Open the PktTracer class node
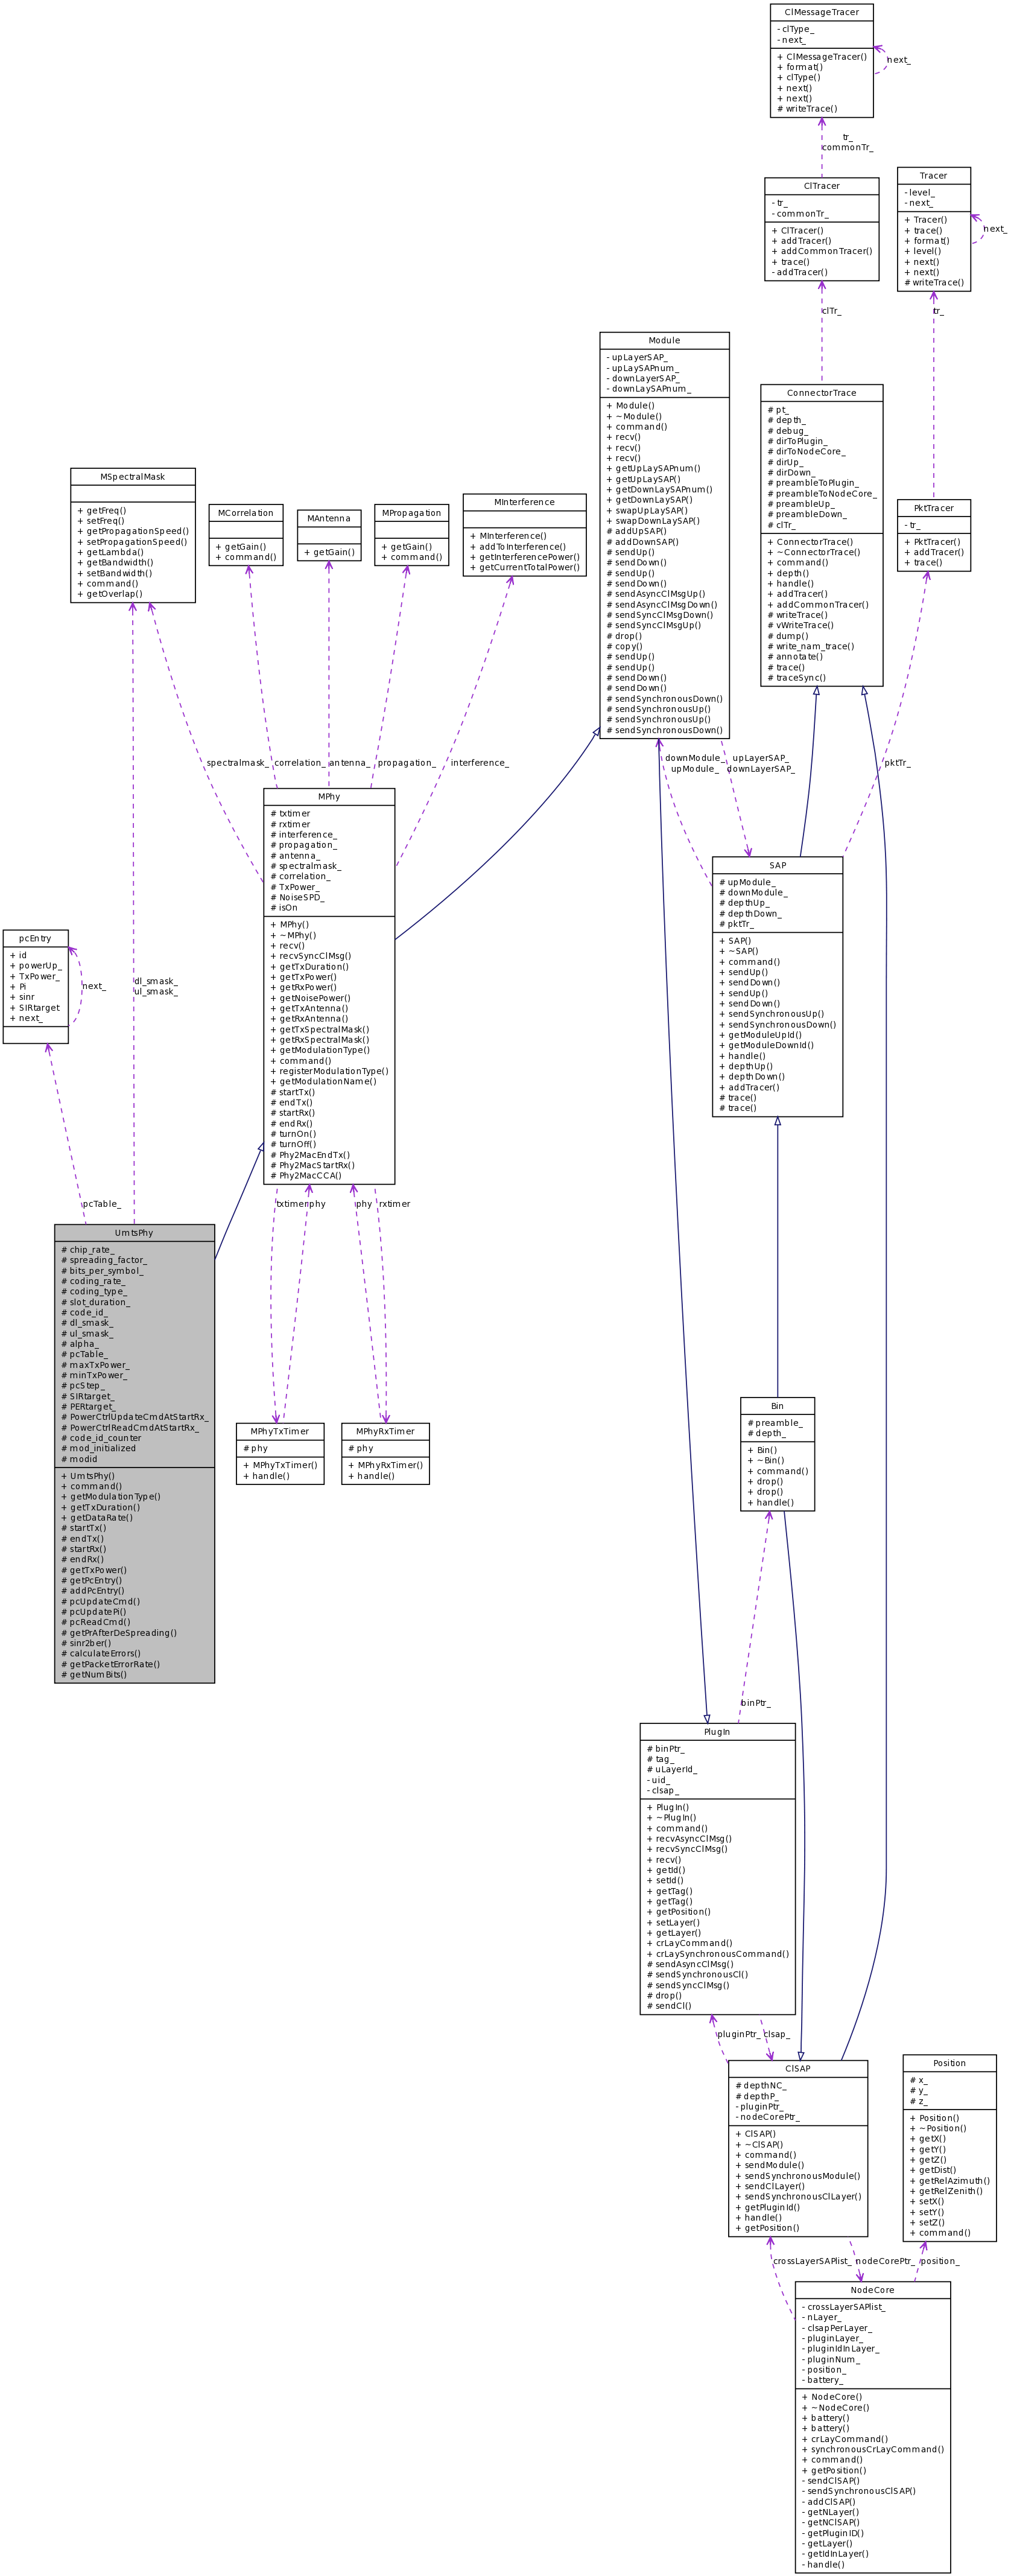Image resolution: width=1011 pixels, height=2576 pixels. [x=933, y=535]
